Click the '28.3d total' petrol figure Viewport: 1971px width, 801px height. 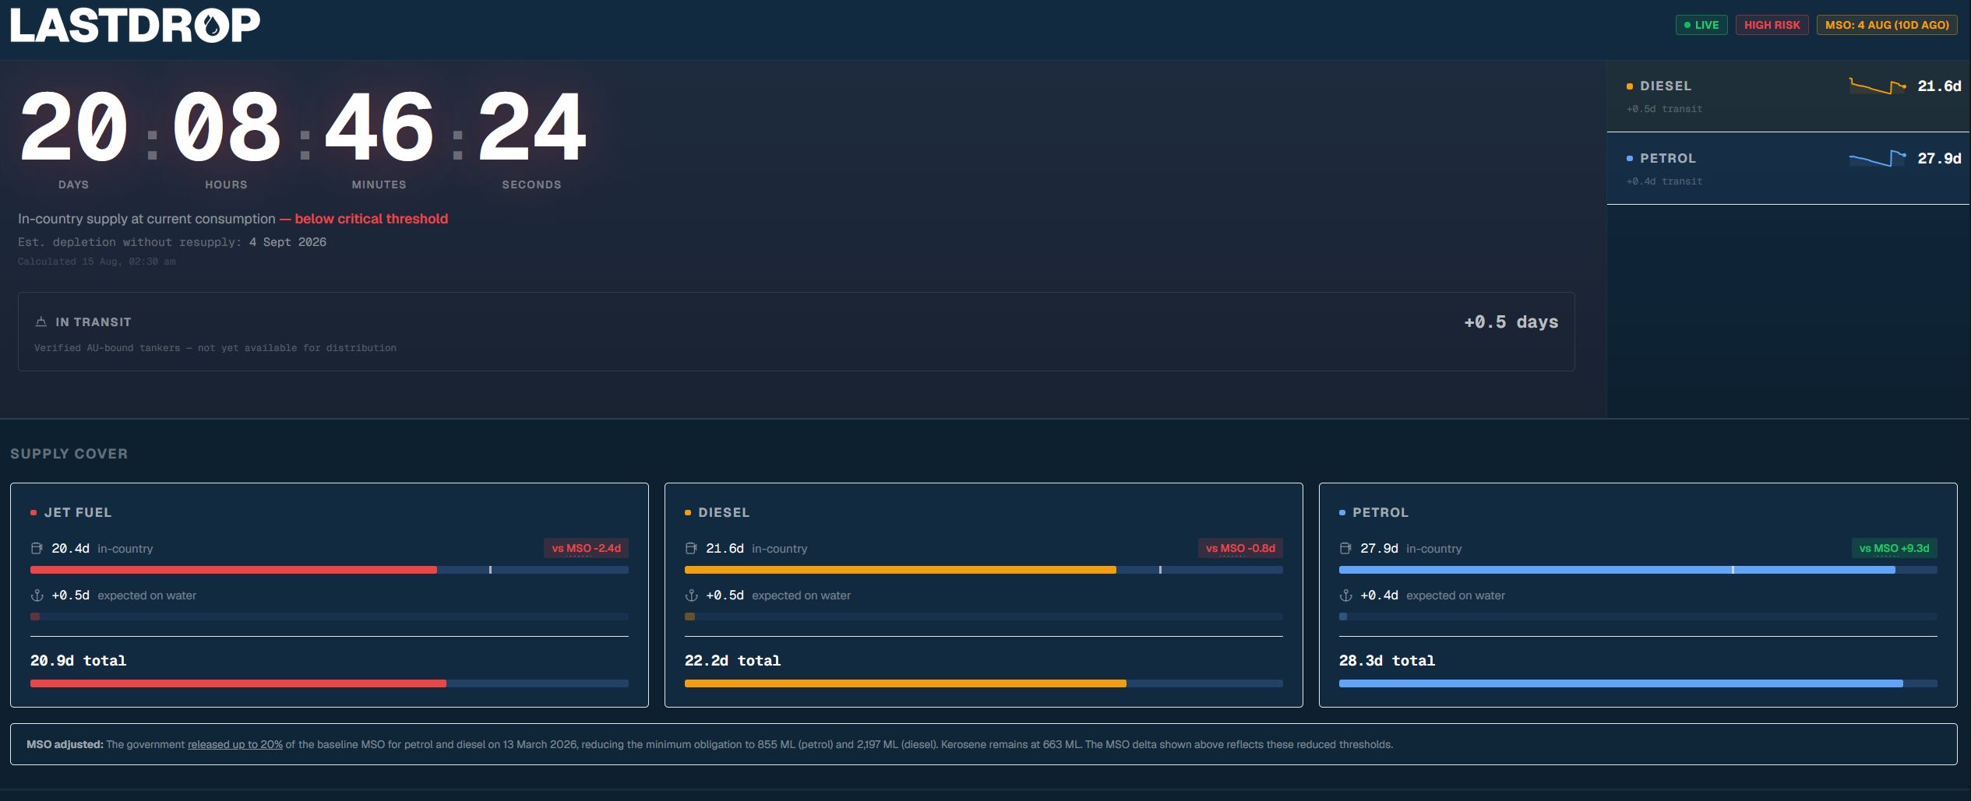(1387, 661)
